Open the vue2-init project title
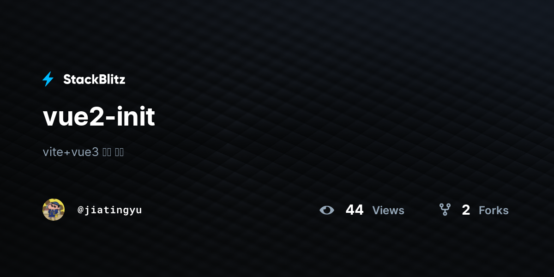 tap(99, 117)
